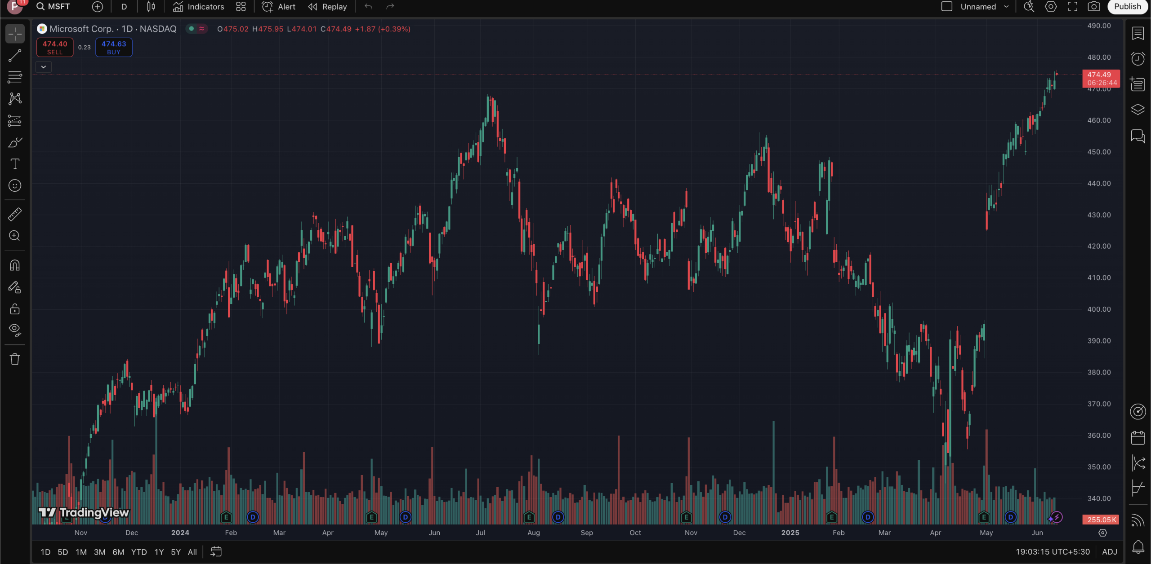This screenshot has width=1151, height=564.
Task: Open the layout setup square icon
Action: [947, 7]
